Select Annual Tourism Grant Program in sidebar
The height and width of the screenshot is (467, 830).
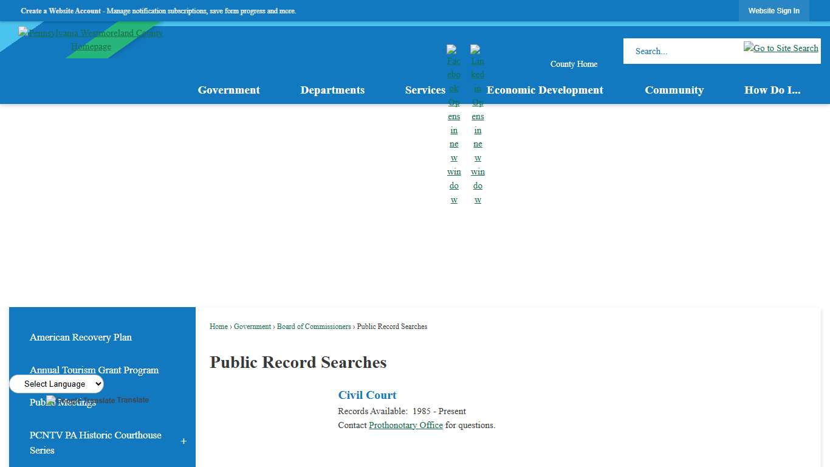tap(94, 370)
